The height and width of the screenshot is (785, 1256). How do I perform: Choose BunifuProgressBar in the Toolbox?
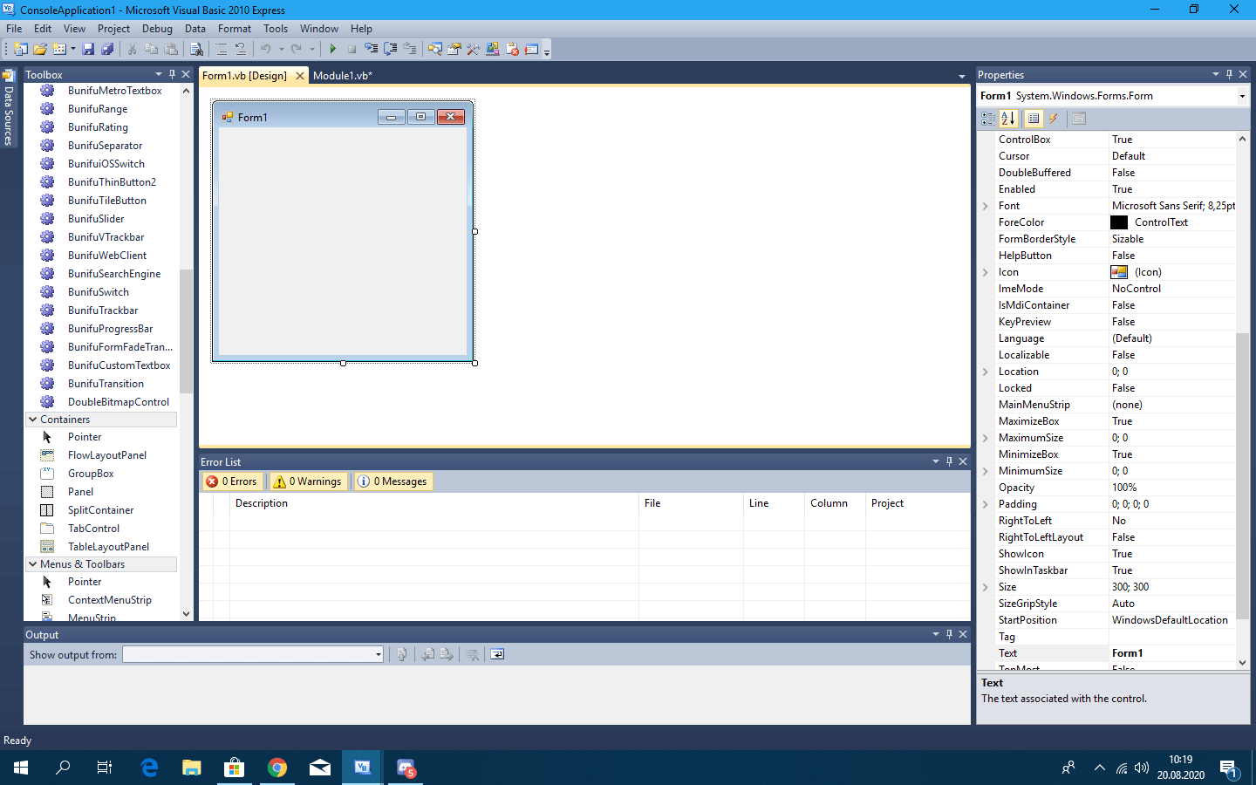coord(110,329)
